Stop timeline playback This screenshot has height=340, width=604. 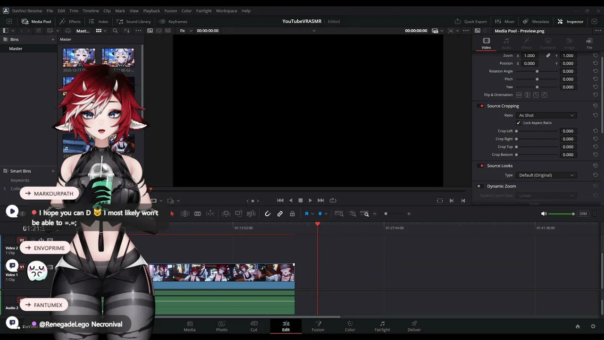301,201
